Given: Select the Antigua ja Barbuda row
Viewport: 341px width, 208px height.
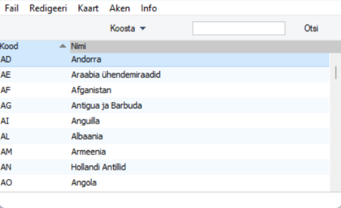Looking at the screenshot, I should (x=165, y=105).
